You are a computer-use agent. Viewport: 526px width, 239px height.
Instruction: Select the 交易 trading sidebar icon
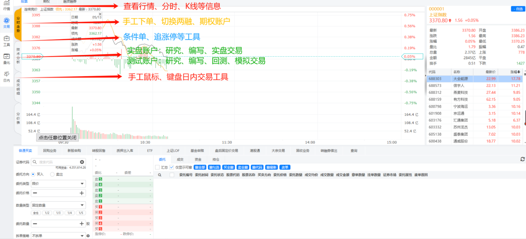point(6,23)
